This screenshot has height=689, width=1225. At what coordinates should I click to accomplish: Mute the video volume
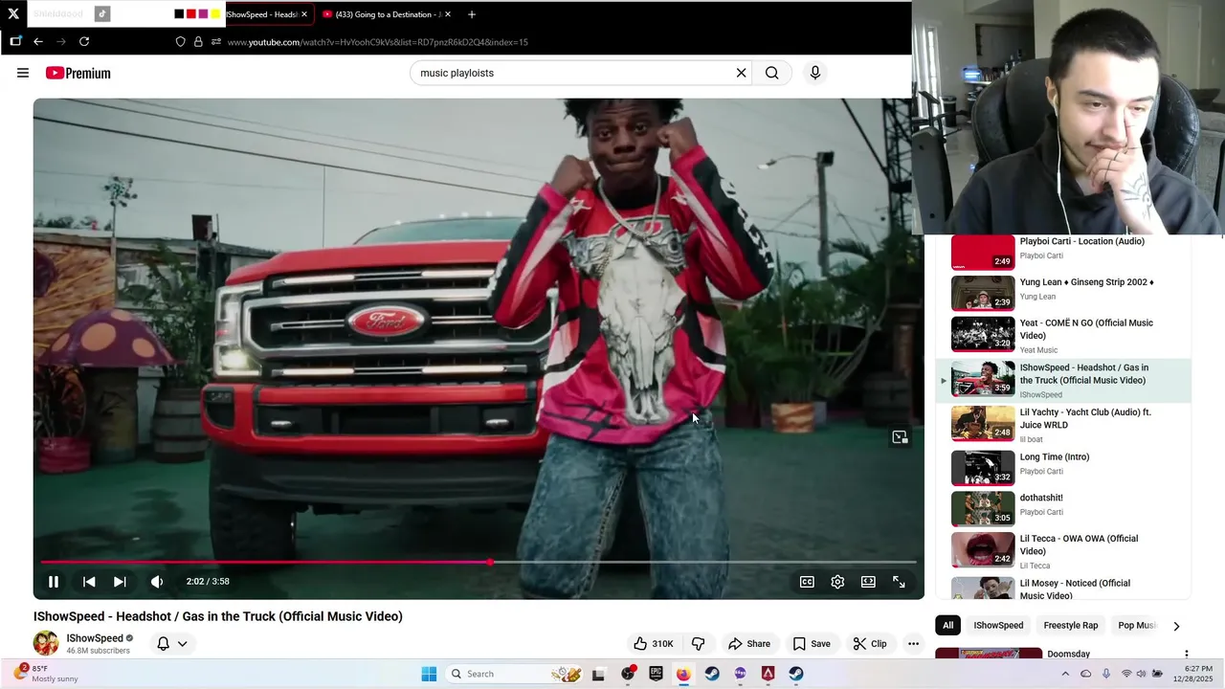[157, 582]
